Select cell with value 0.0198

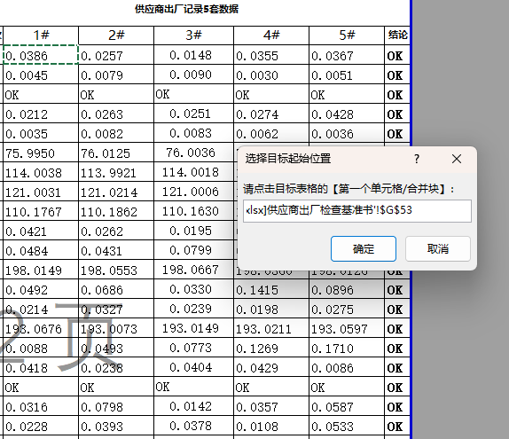(x=271, y=308)
